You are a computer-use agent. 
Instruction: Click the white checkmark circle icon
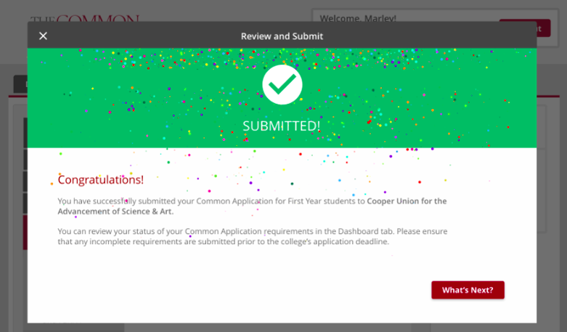282,84
